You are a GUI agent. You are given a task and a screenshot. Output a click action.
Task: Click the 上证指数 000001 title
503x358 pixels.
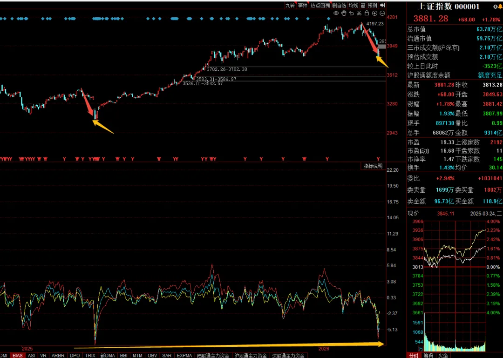pos(449,7)
